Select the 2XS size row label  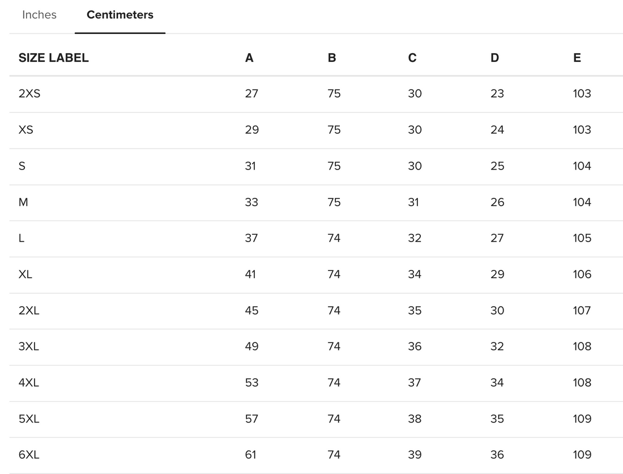(29, 94)
